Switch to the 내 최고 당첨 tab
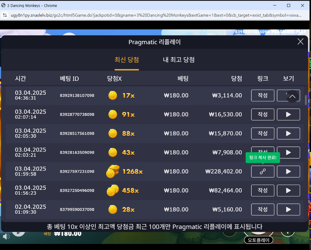Screen dimensions: 311x250 [179, 60]
